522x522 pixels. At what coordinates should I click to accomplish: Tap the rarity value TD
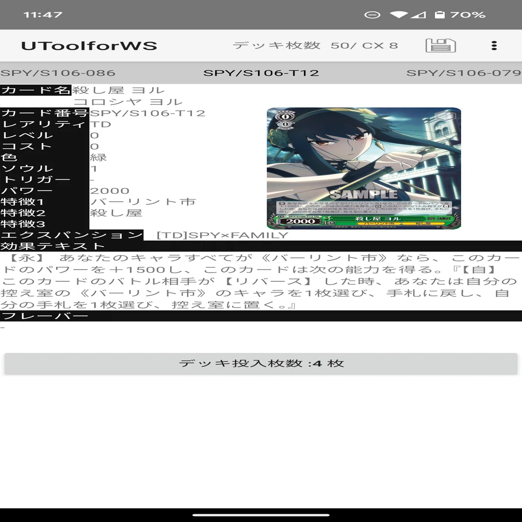pos(100,124)
